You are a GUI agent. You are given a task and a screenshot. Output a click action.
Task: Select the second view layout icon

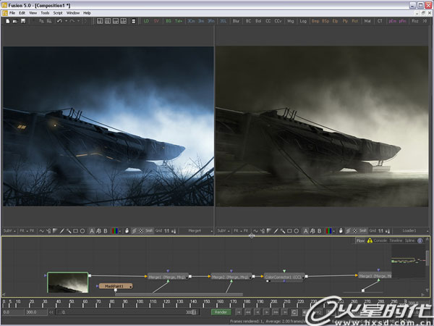[x=108, y=21]
